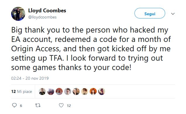
Task: Like the tweet with heart icon
Action: [x=61, y=105]
